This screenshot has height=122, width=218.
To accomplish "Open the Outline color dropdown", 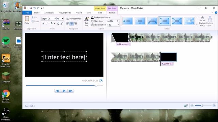I will coord(210,21).
